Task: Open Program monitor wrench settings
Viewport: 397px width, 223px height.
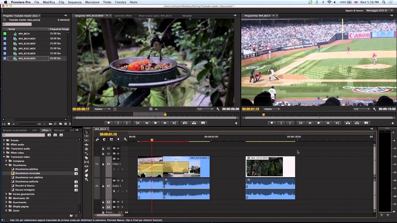Action: click(x=374, y=109)
